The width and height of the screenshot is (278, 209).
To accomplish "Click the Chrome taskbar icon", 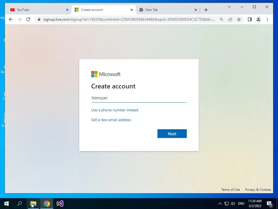I will click(47, 204).
